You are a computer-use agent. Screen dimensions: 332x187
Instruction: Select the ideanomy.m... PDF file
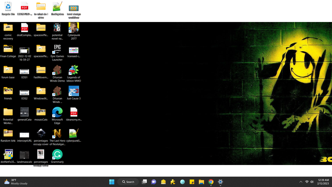point(74,114)
